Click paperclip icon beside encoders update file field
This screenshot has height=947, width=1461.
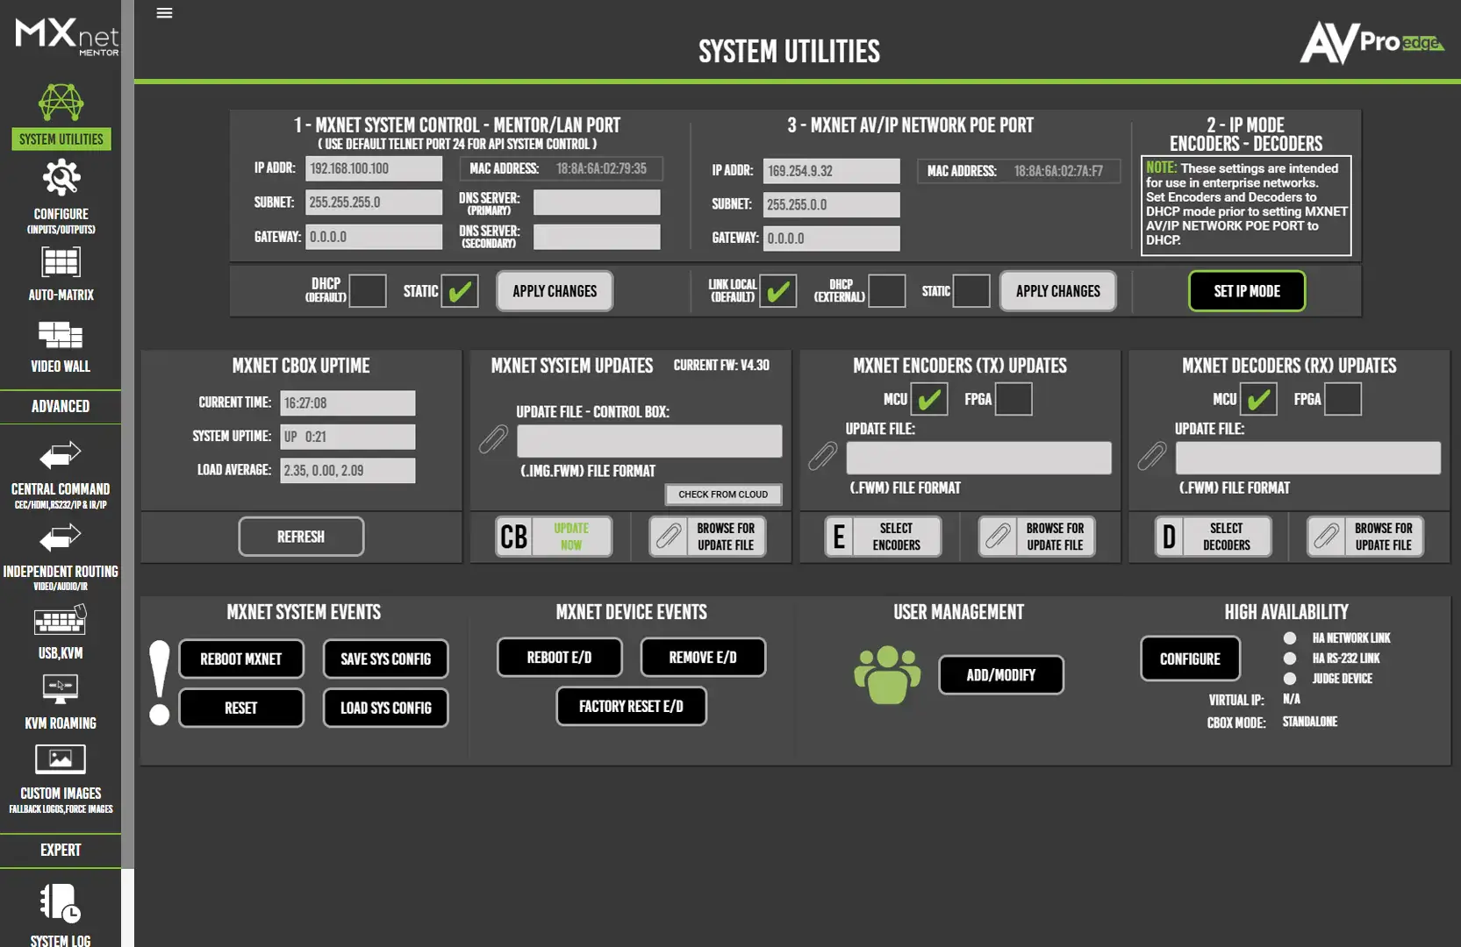[822, 456]
